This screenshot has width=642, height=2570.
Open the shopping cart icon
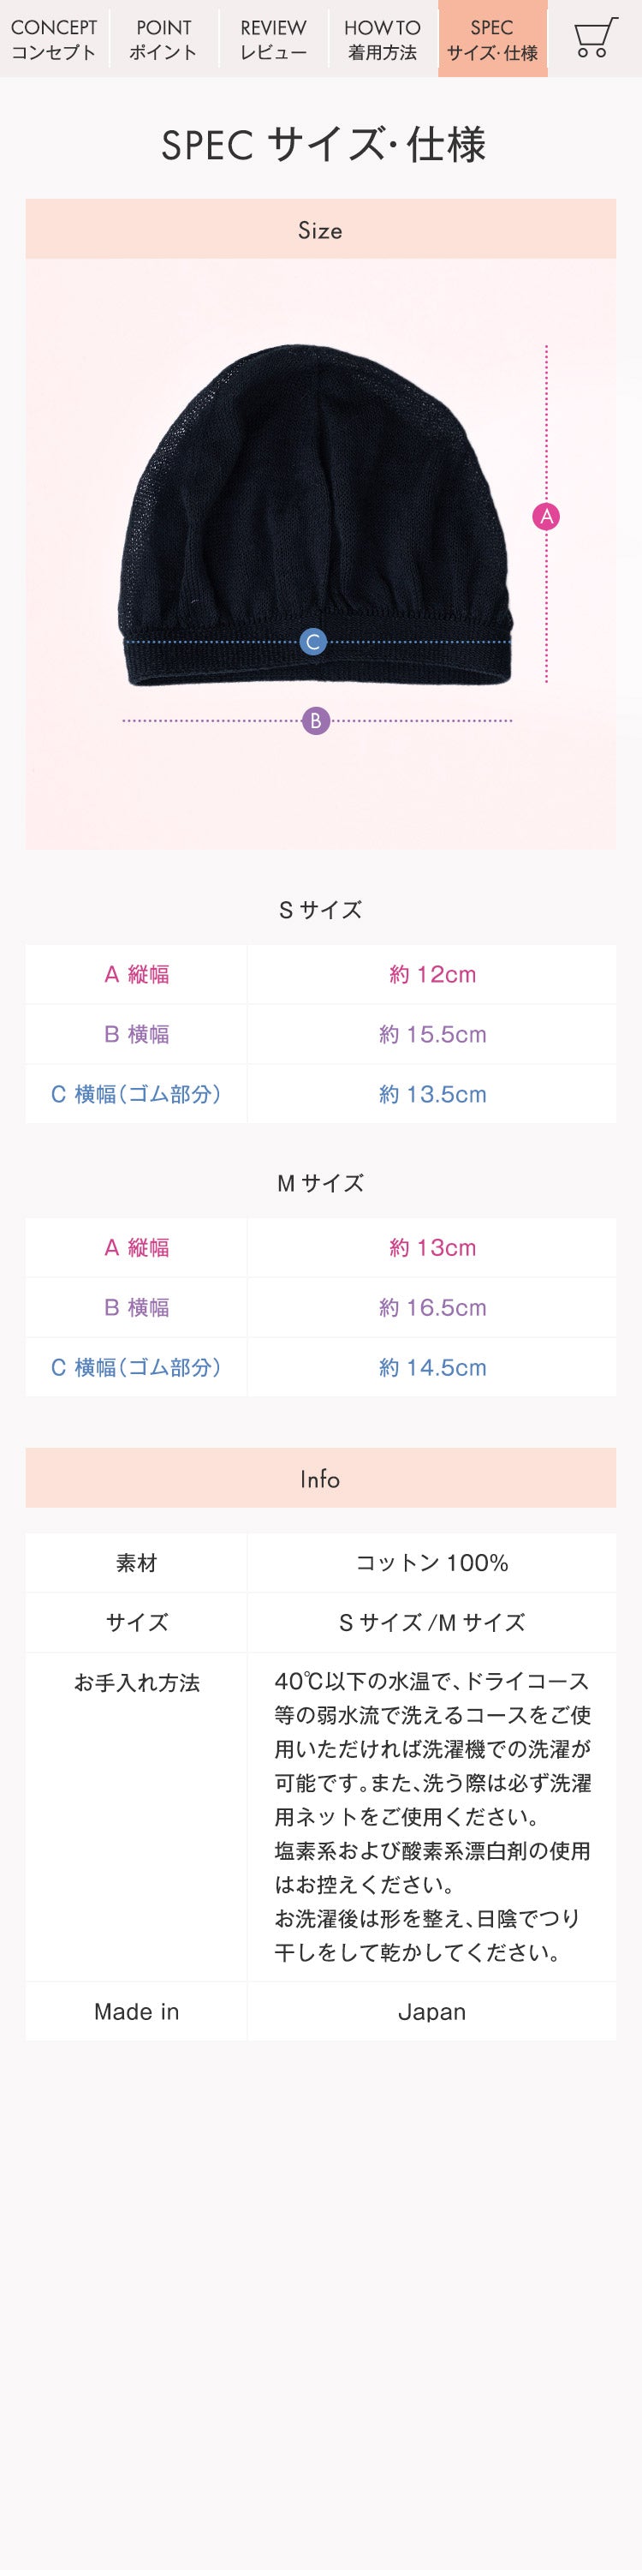[x=594, y=38]
